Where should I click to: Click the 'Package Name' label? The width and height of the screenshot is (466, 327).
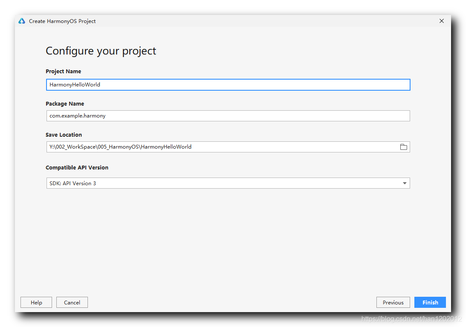65,104
